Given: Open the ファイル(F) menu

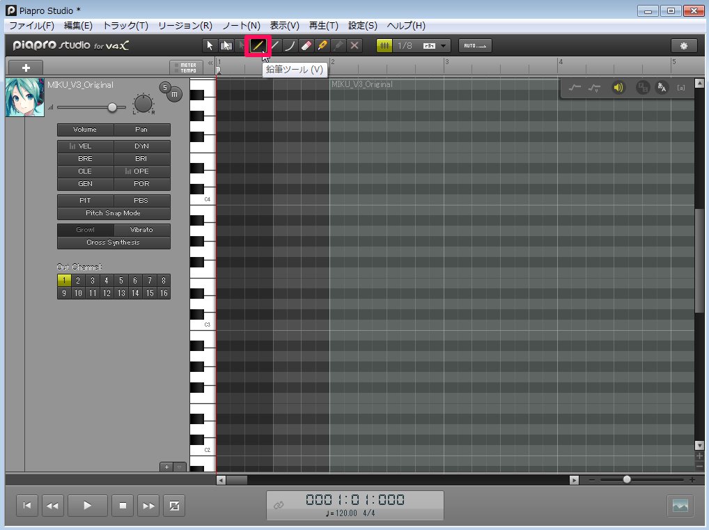Looking at the screenshot, I should 31,26.
